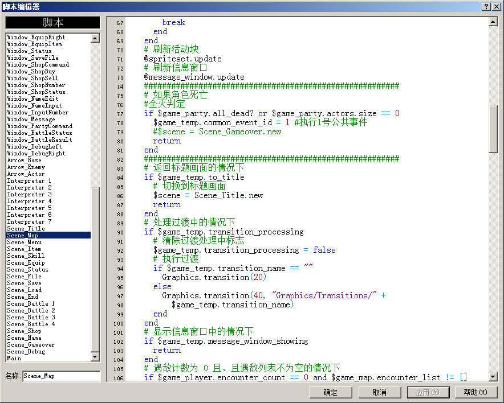Select the Scene_Map script in list
The height and width of the screenshot is (403, 504).
tap(48, 235)
